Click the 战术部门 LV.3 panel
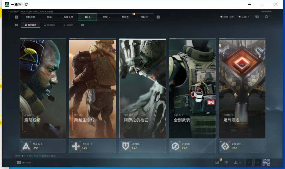 [142, 146]
